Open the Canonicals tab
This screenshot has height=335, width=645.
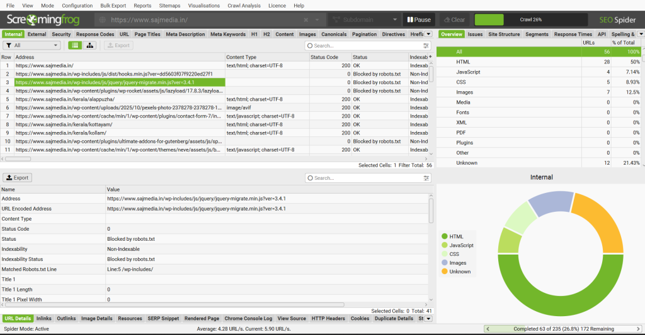(334, 34)
